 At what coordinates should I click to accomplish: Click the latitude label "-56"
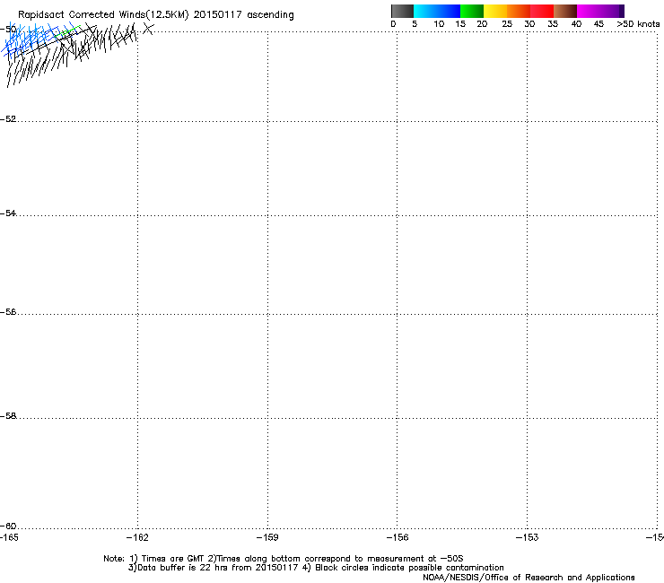[x=8, y=312]
